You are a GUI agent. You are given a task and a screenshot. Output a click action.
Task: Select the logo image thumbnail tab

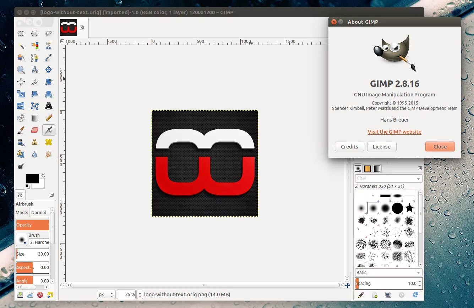(69, 27)
